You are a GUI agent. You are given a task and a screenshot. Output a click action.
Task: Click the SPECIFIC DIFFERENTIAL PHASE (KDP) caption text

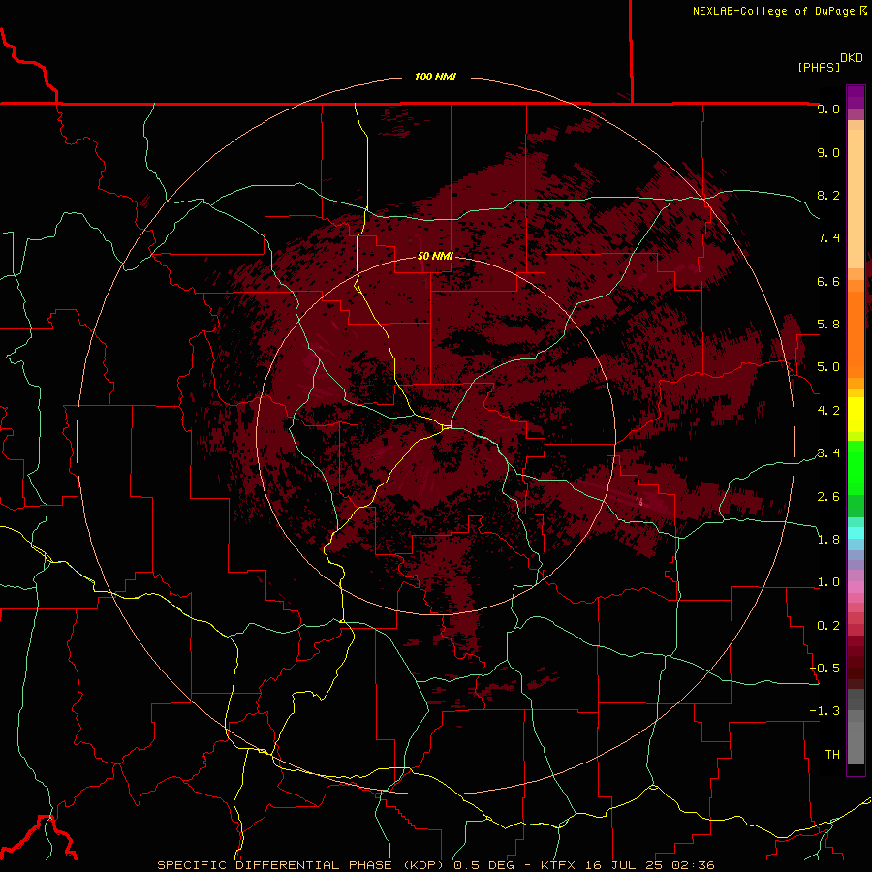[302, 865]
